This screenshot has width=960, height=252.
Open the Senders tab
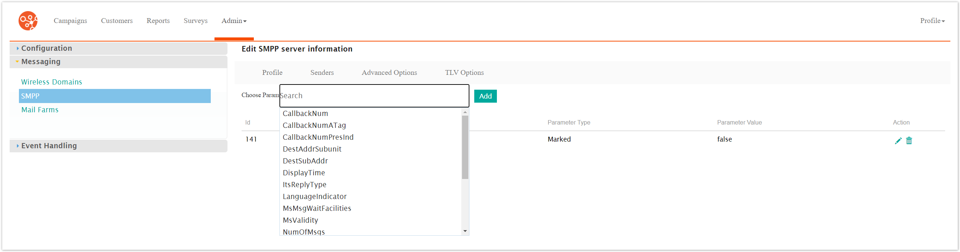(322, 73)
